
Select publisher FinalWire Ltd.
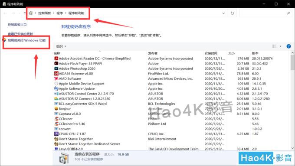(x=158, y=74)
